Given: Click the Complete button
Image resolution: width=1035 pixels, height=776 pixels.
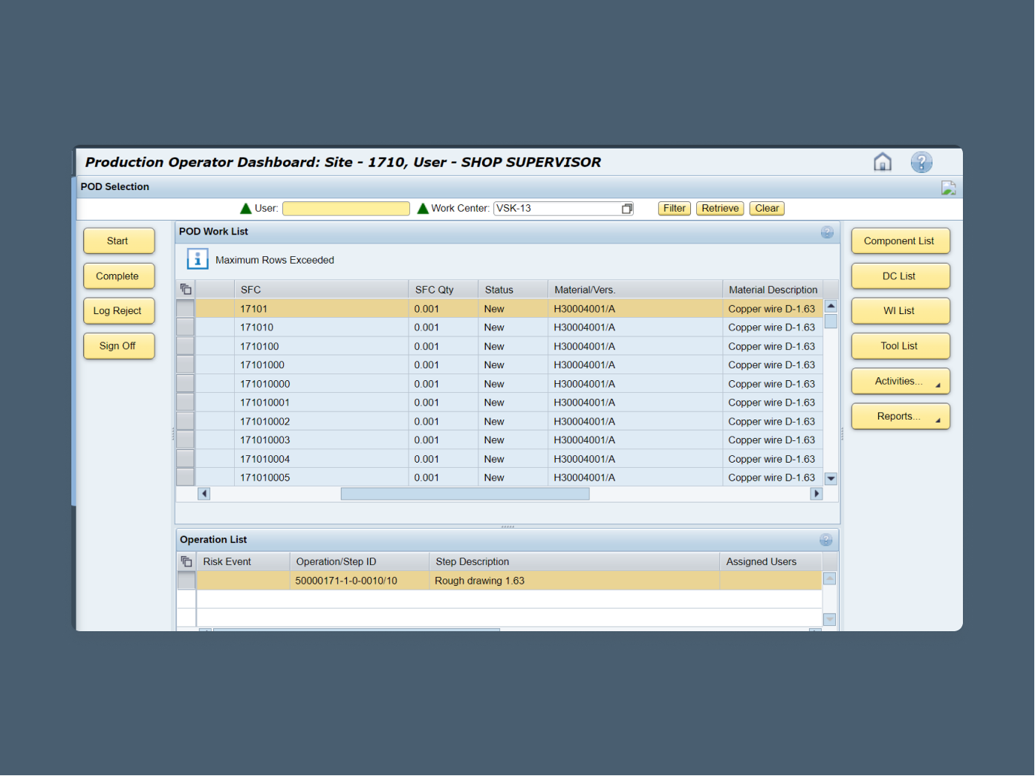Looking at the screenshot, I should [x=119, y=275].
